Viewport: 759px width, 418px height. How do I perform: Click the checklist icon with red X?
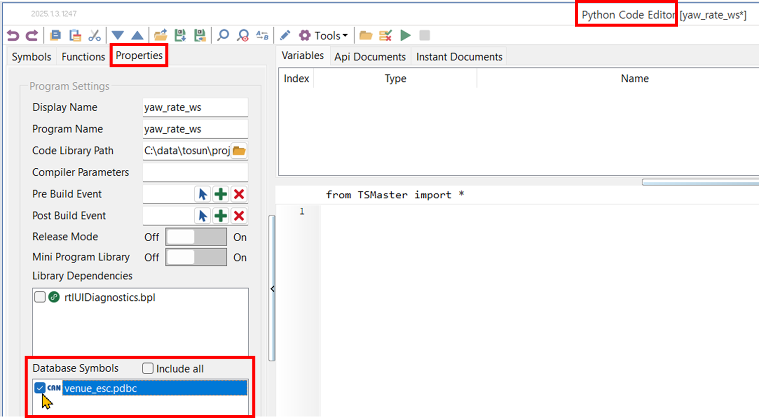[x=386, y=36]
